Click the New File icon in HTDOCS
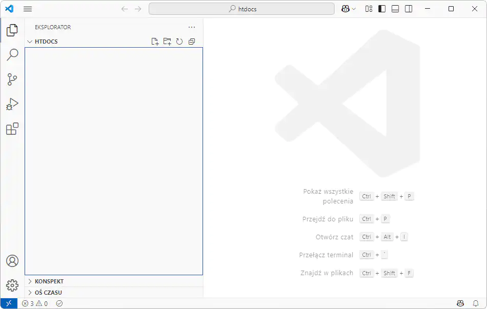 (x=155, y=42)
